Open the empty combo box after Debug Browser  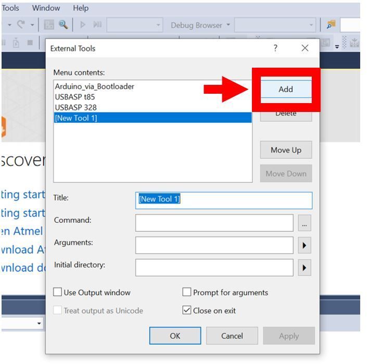click(x=275, y=24)
